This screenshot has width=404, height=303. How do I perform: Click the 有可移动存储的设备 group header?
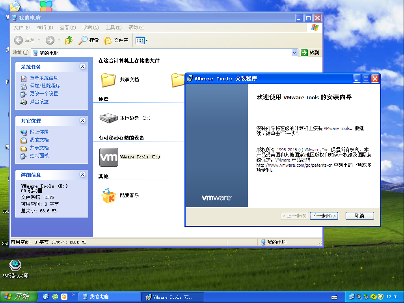(x=121, y=138)
